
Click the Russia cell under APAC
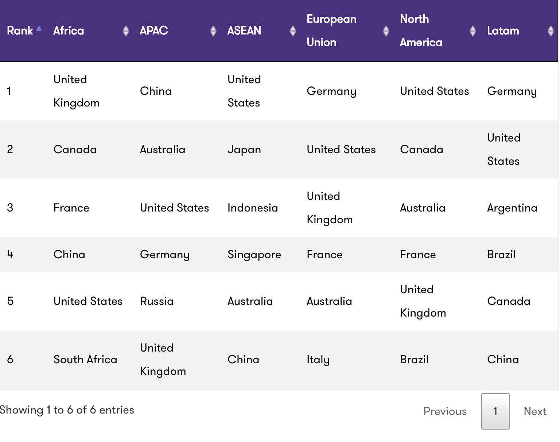(157, 301)
